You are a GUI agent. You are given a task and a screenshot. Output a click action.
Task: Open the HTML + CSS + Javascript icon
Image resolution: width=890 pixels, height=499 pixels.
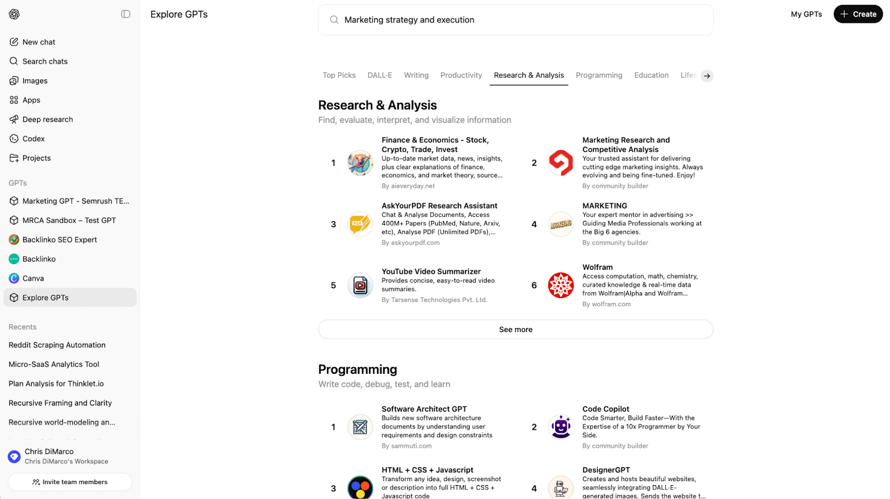360,488
